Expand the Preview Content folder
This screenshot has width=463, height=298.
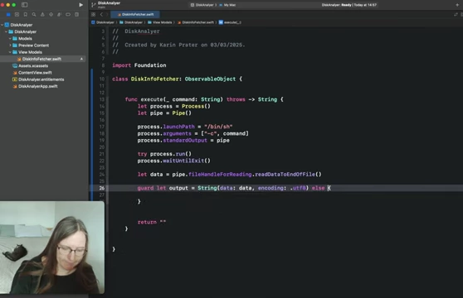click(x=10, y=45)
